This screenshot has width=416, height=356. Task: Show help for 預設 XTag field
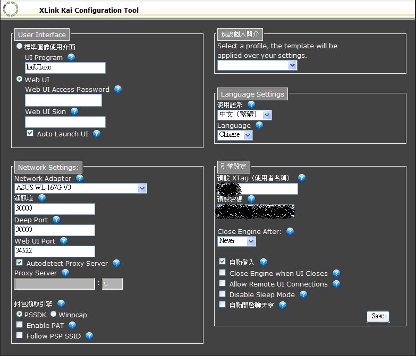coord(302,178)
